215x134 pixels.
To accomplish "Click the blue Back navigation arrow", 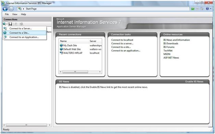I will [x=5, y=9].
